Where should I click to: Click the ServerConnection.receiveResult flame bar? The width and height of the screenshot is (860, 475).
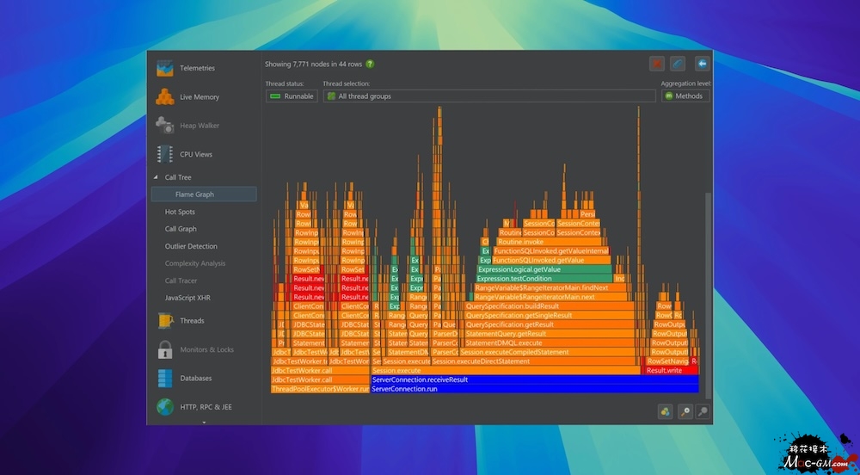533,379
